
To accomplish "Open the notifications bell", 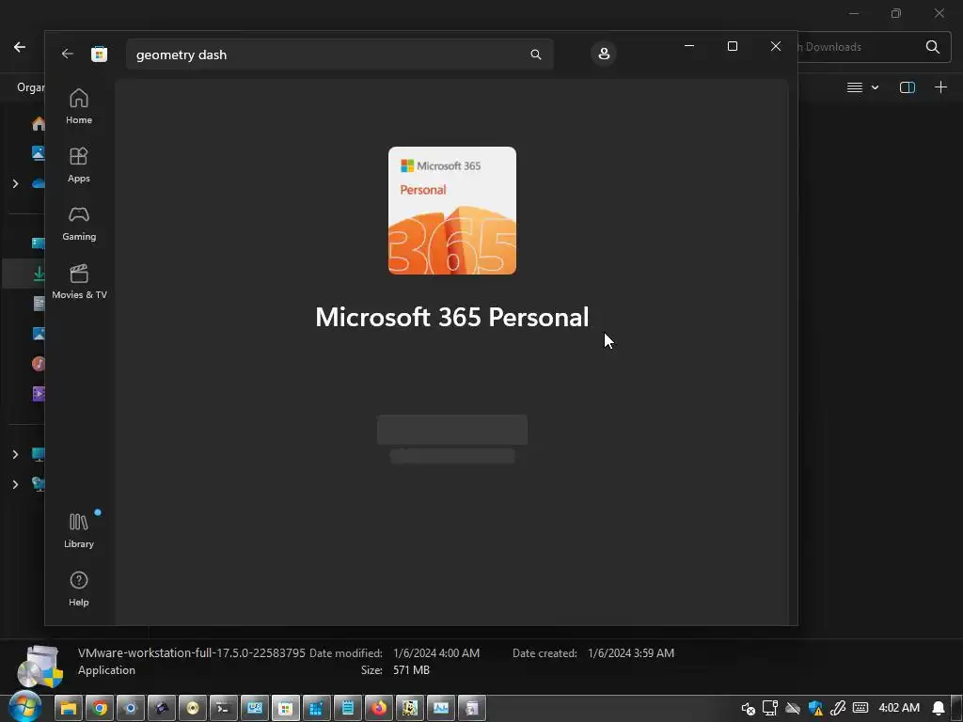I will 939,708.
